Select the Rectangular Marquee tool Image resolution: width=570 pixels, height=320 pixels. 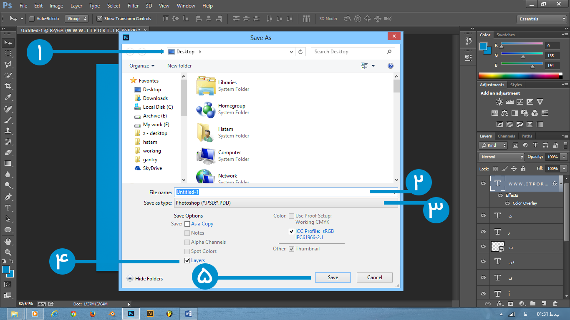tap(8, 54)
